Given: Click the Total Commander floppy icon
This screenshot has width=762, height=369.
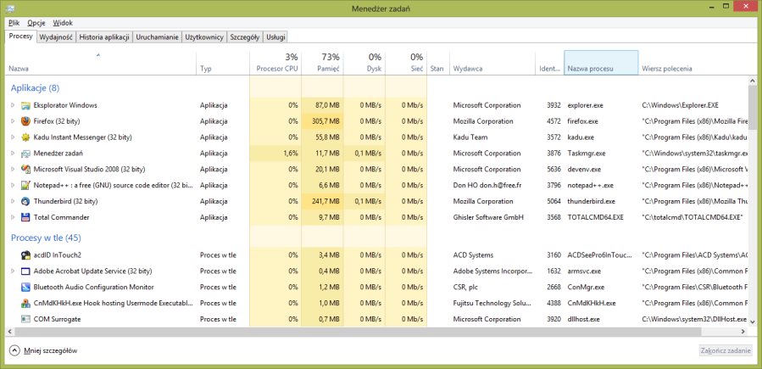Looking at the screenshot, I should coord(25,217).
